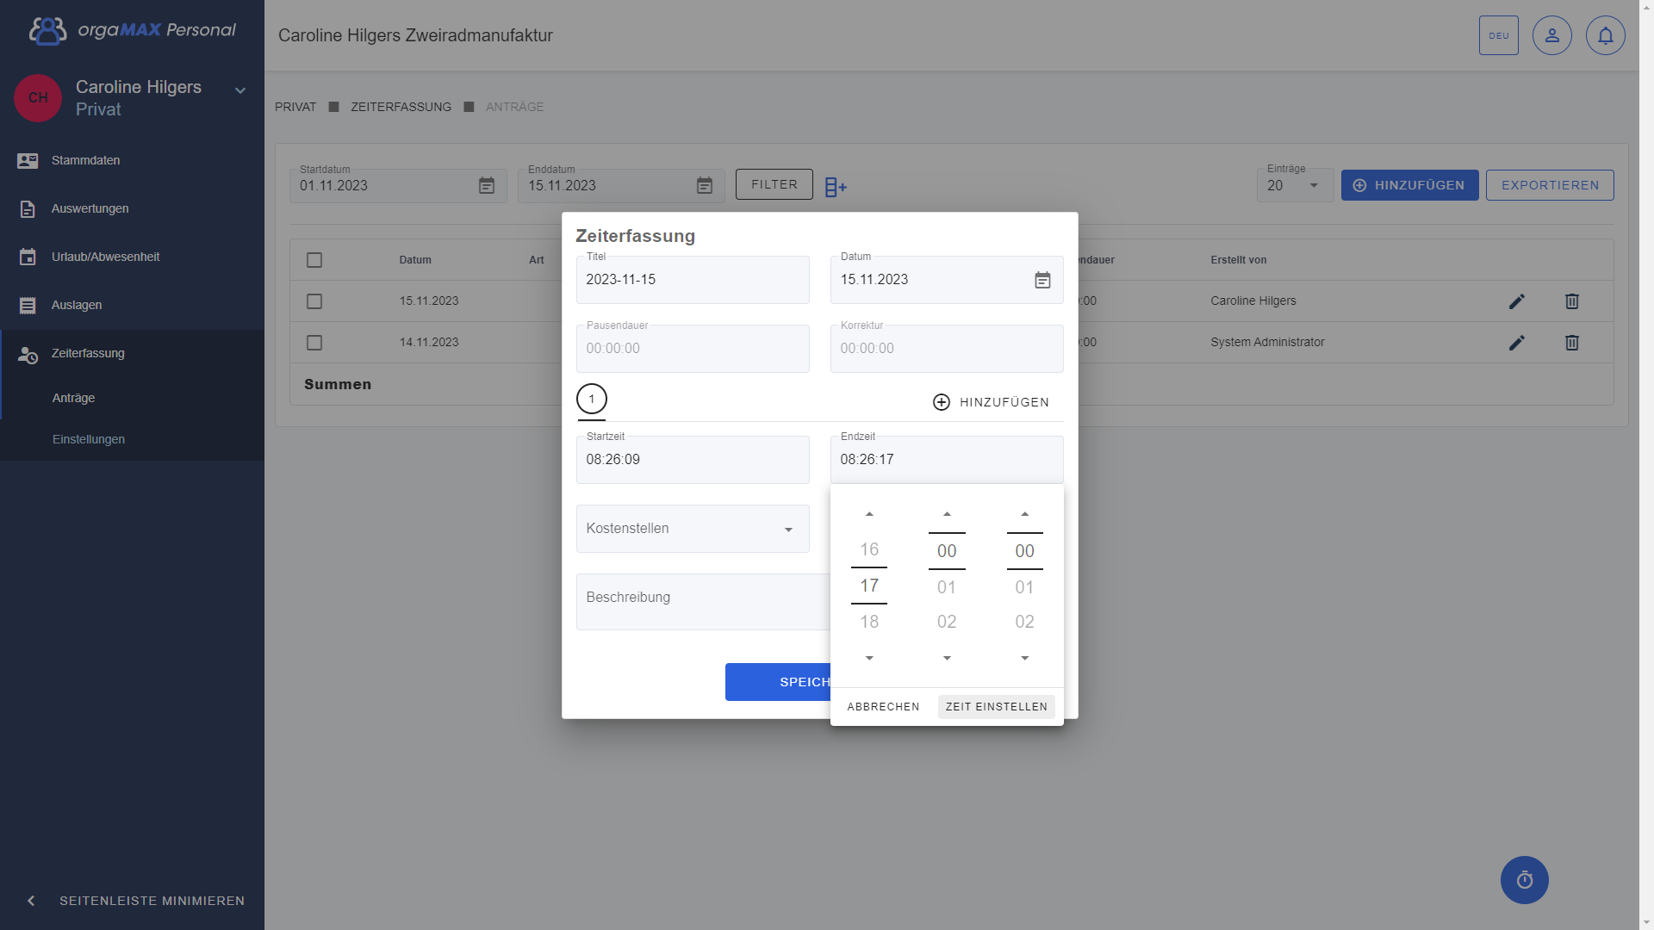Click into the Startzeit input field

(692, 460)
